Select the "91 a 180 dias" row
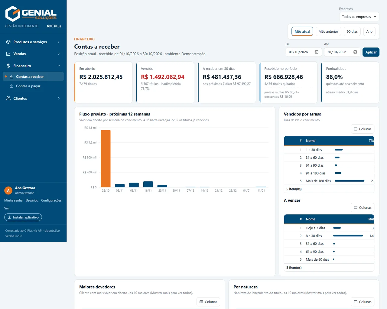 [x=329, y=173]
